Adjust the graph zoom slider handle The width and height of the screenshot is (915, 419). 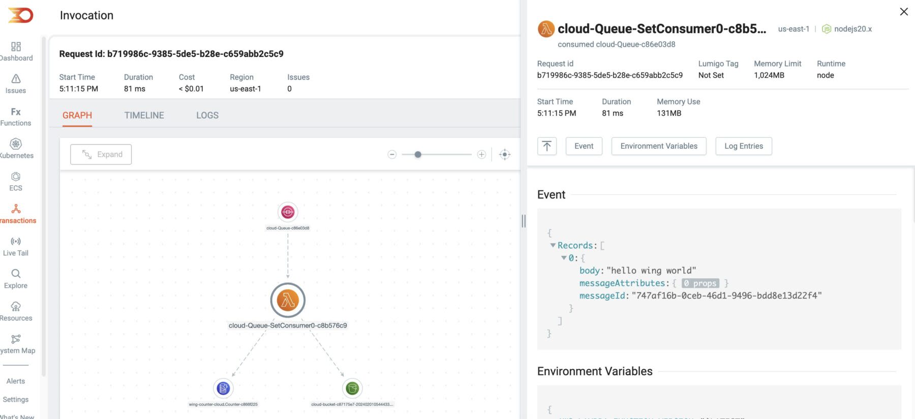418,154
